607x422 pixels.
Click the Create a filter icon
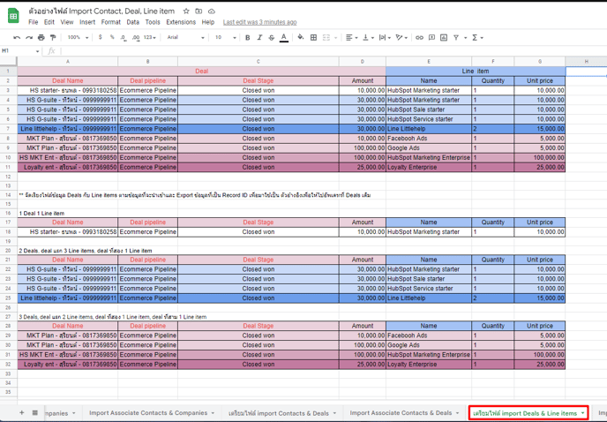tap(456, 38)
